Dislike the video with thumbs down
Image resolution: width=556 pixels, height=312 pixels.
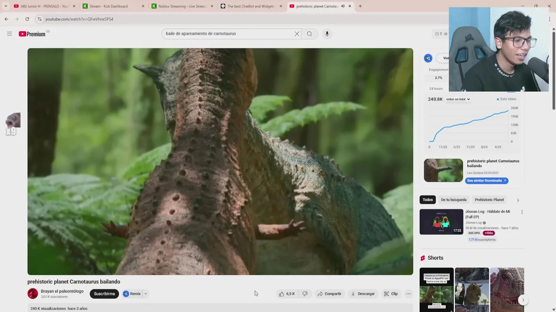click(305, 294)
